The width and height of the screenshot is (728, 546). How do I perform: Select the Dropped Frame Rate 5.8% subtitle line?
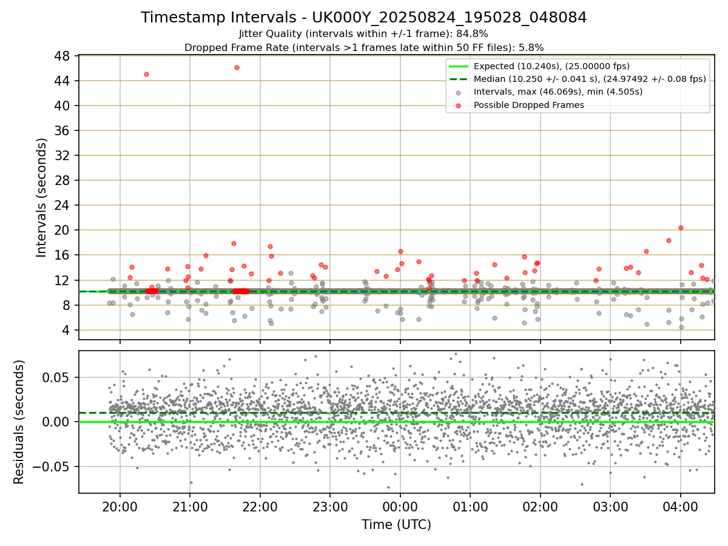click(x=364, y=47)
